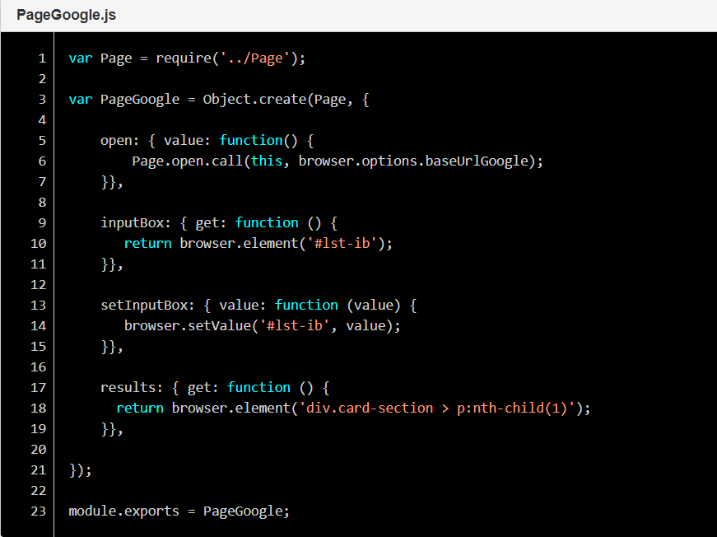Click the open property on line 5
This screenshot has height=537, width=717.
click(116, 140)
